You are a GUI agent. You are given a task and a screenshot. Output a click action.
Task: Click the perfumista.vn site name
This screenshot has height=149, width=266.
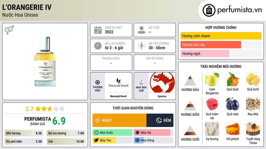(240, 10)
